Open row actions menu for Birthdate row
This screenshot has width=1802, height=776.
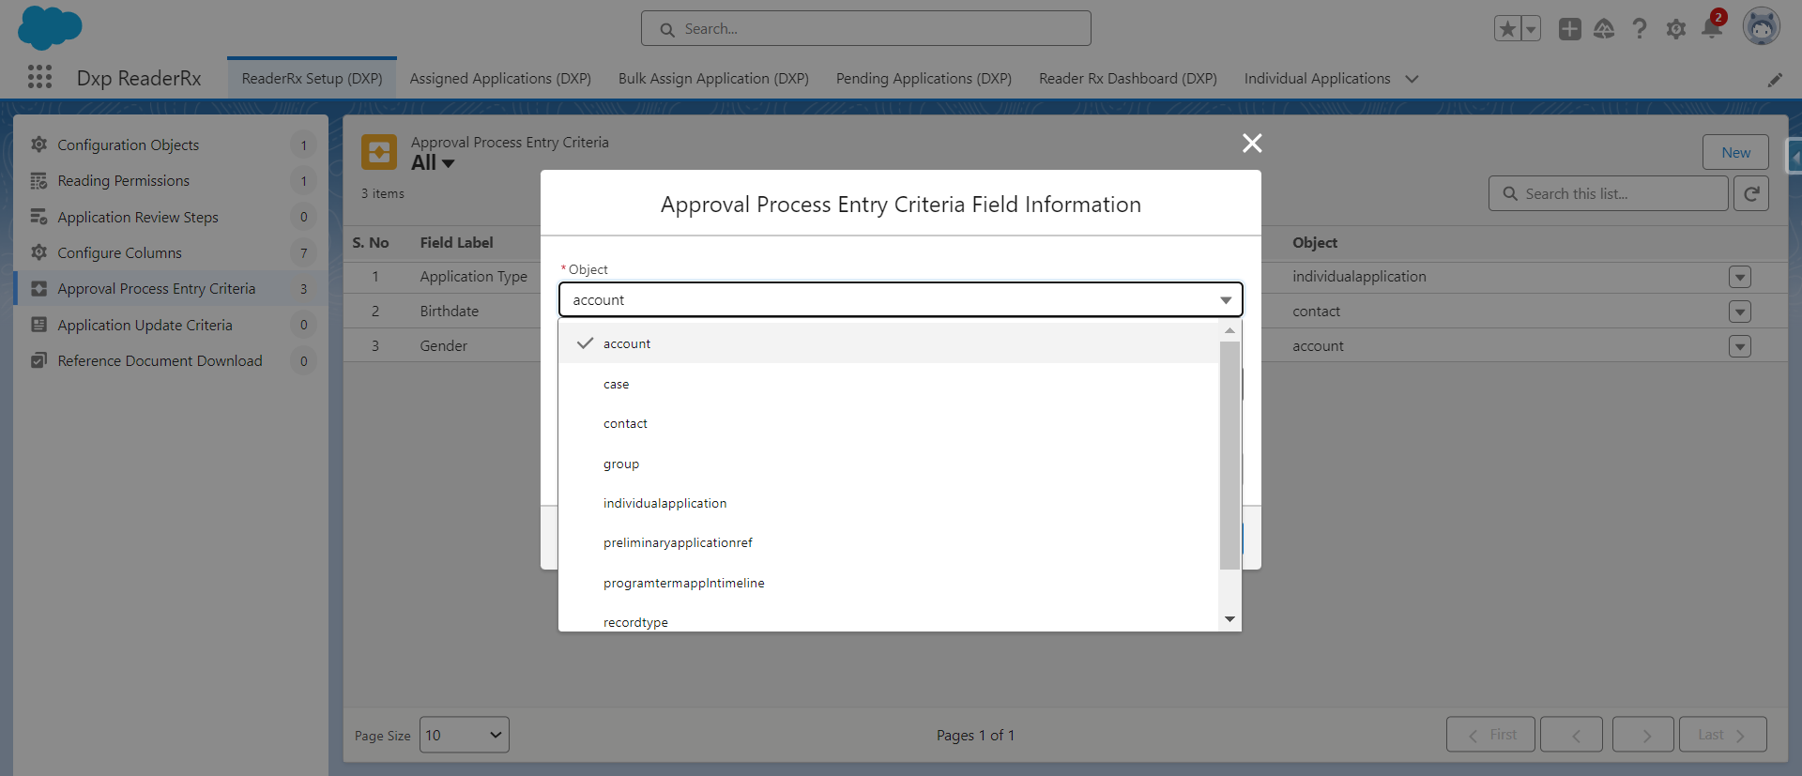1739,312
